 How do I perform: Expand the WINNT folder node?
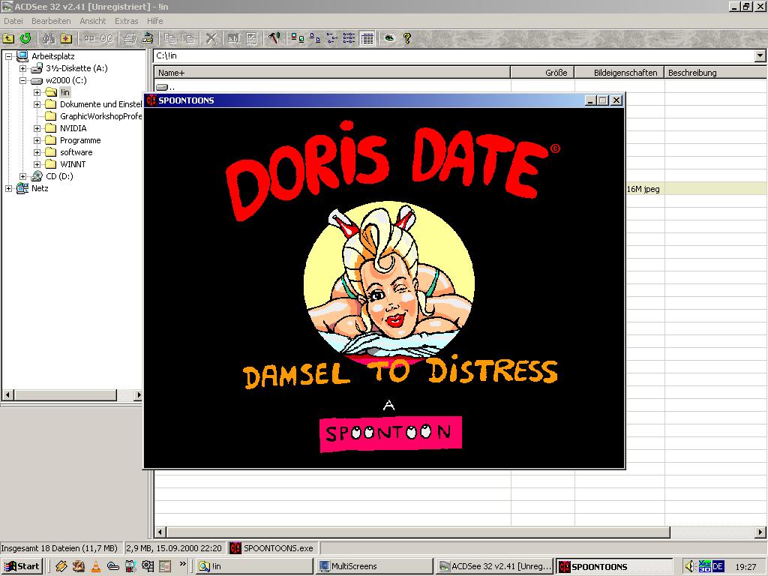(37, 164)
